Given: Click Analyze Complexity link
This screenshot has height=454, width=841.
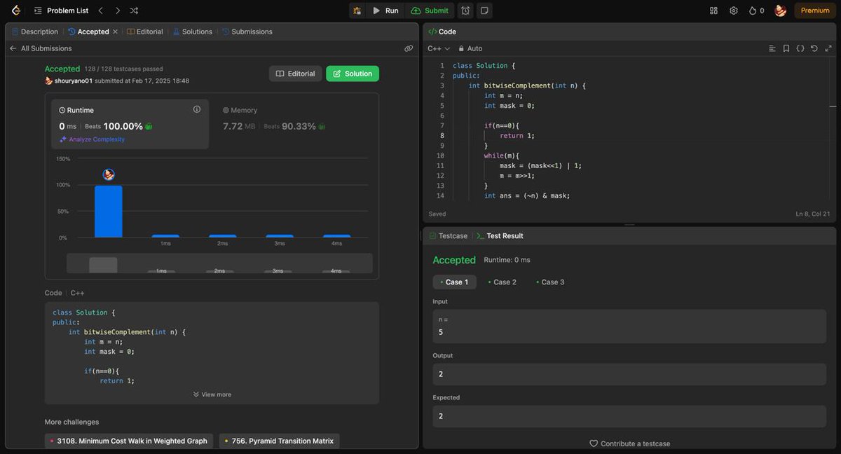Looking at the screenshot, I should coord(92,139).
